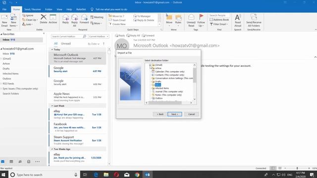The height and width of the screenshot is (178, 317).
Task: Show only Unread messages
Action: point(66,44)
